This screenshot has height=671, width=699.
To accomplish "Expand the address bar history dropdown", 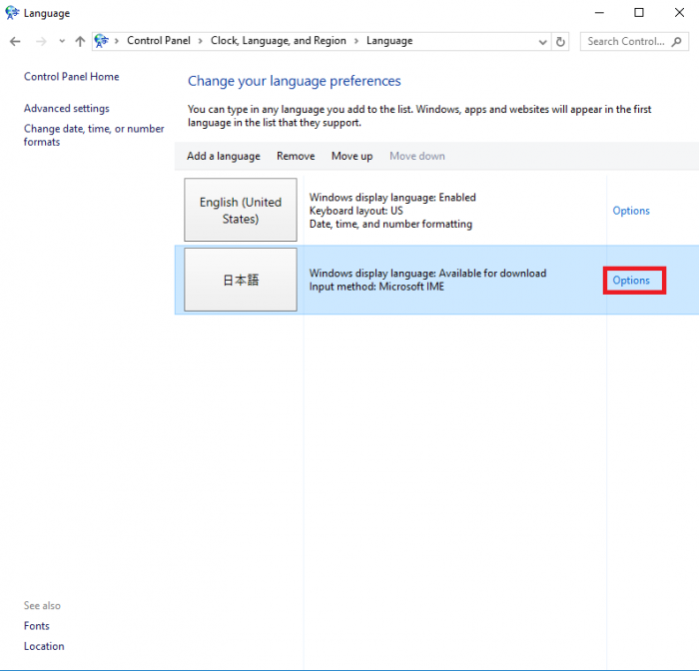I will [542, 42].
